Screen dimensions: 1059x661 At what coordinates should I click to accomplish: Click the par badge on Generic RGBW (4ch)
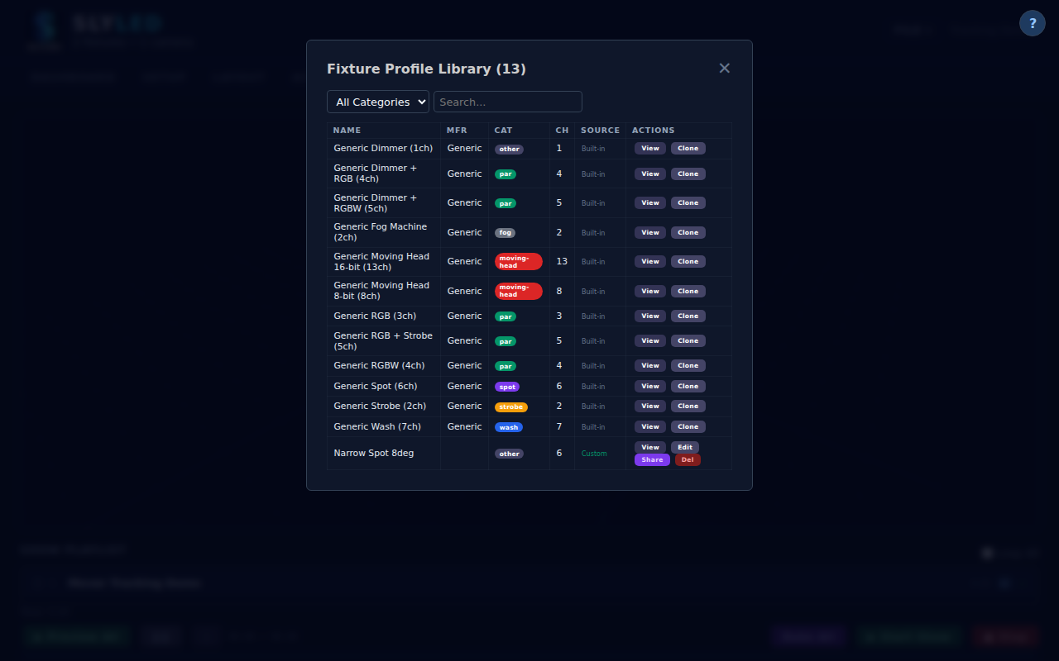pyautogui.click(x=506, y=365)
